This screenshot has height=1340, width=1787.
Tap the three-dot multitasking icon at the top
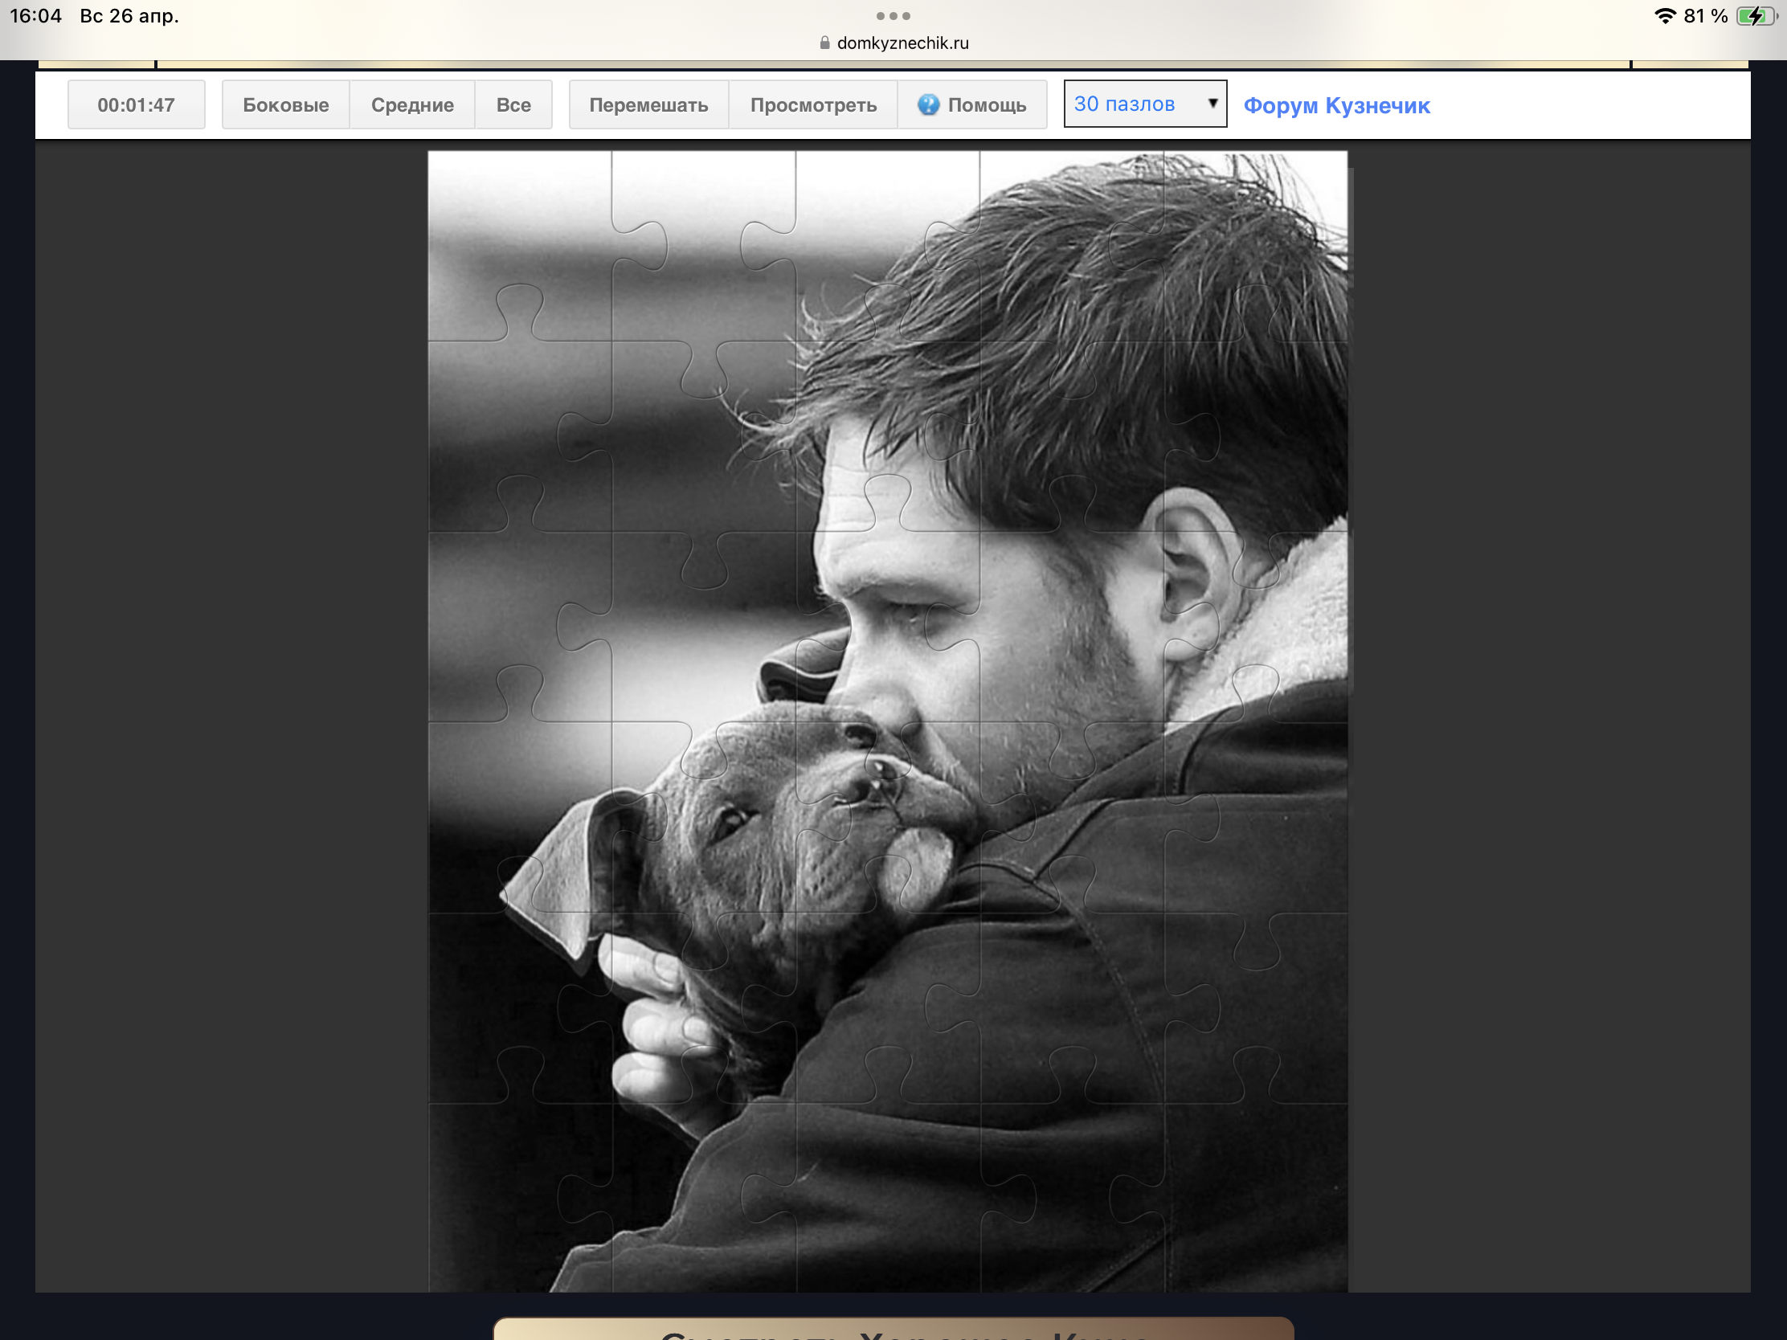pos(893,16)
